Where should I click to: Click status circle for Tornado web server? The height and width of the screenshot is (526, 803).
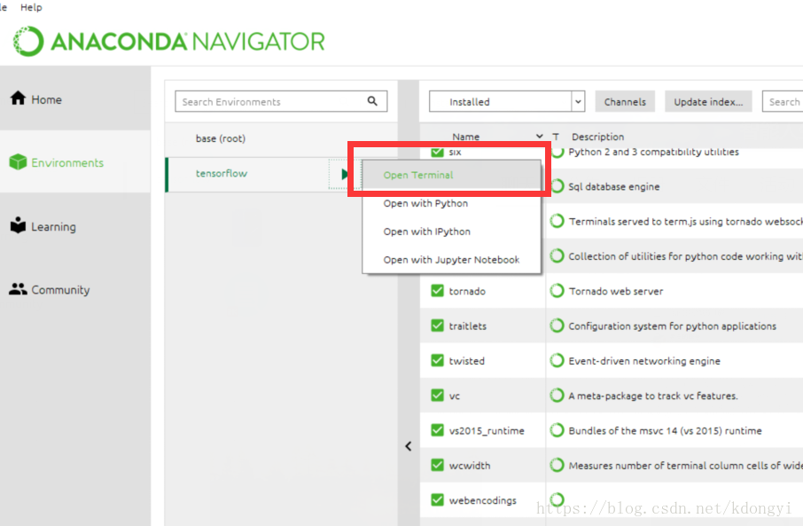[557, 291]
